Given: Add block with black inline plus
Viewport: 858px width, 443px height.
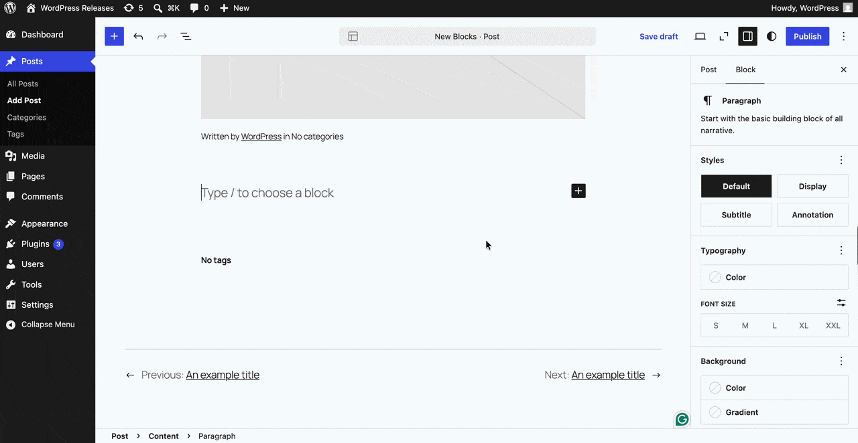Looking at the screenshot, I should [x=578, y=191].
